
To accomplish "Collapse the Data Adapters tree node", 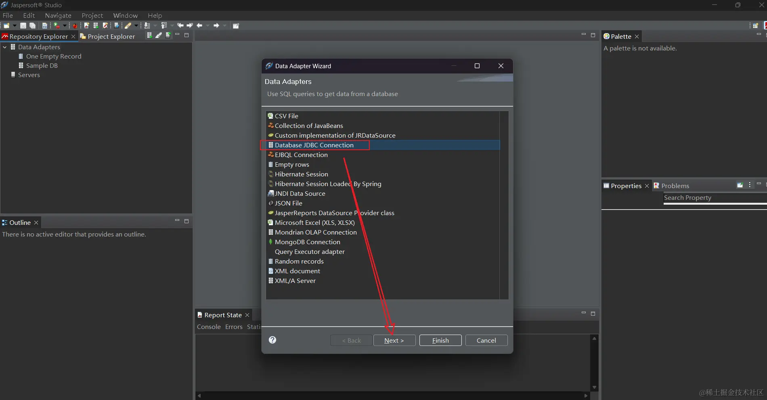I will coord(5,47).
